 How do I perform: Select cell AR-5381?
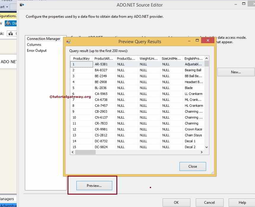pos(104,64)
